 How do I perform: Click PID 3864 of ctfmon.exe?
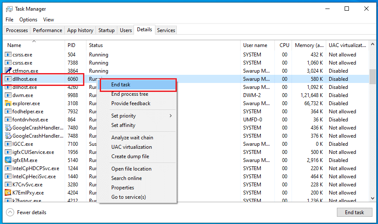73,71
